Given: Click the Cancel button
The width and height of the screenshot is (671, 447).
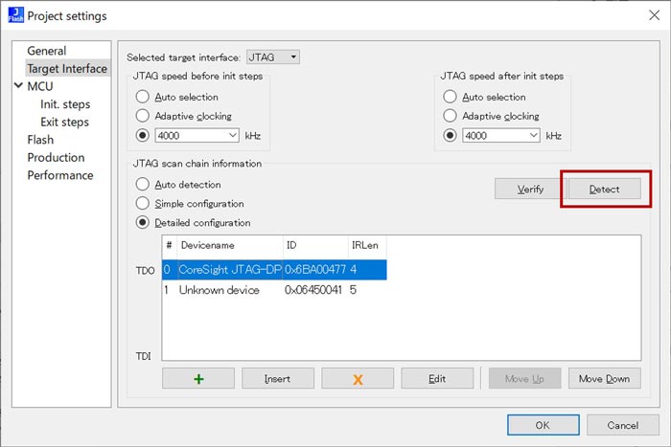Looking at the screenshot, I should tap(623, 425).
